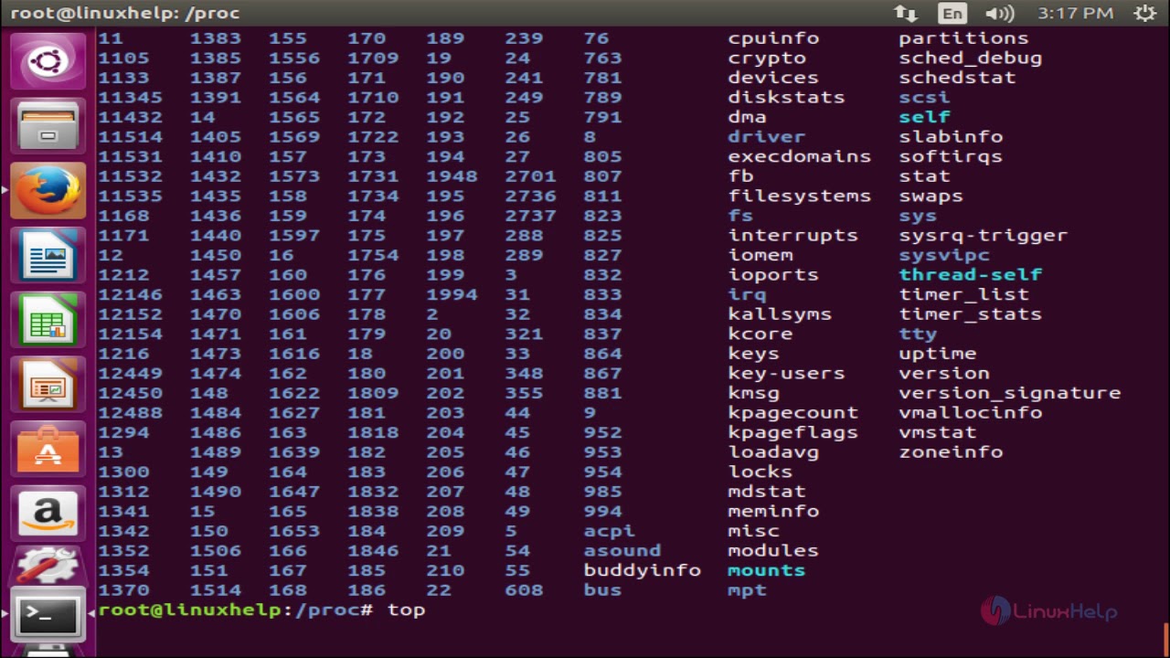This screenshot has height=658, width=1170.
Task: Click on the 'vmallocinfo' entry
Action: point(970,412)
